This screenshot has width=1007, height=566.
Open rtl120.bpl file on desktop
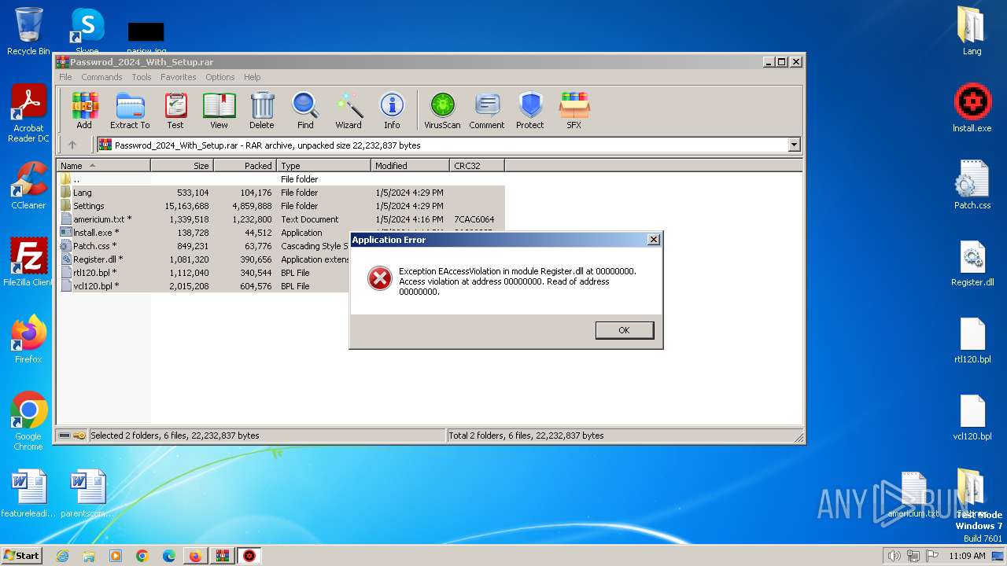tap(972, 340)
